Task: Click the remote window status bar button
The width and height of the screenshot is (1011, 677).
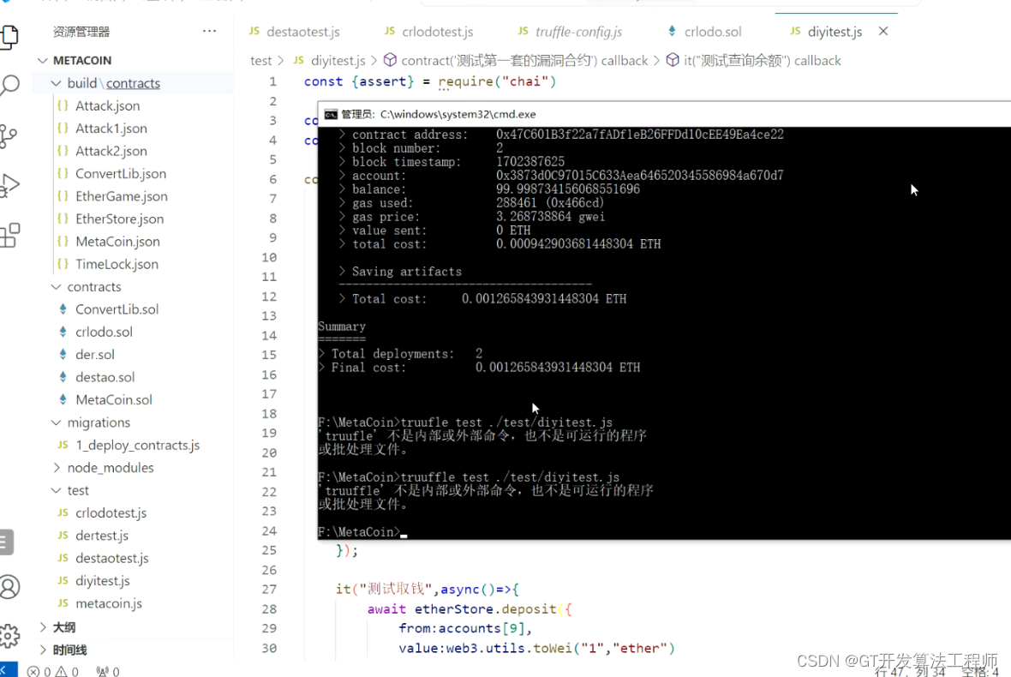Action: pos(9,670)
